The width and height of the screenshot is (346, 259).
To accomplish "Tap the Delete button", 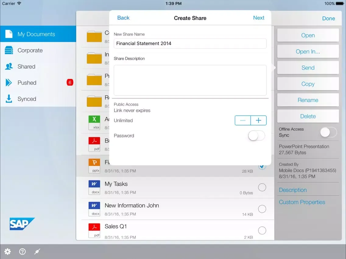I will tap(308, 116).
